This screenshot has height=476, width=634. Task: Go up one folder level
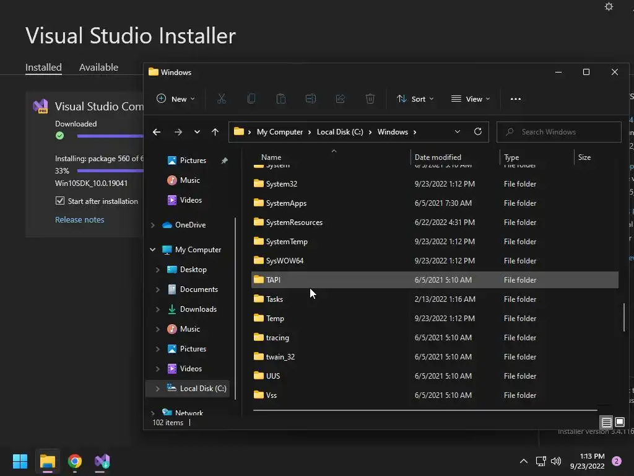tap(215, 132)
